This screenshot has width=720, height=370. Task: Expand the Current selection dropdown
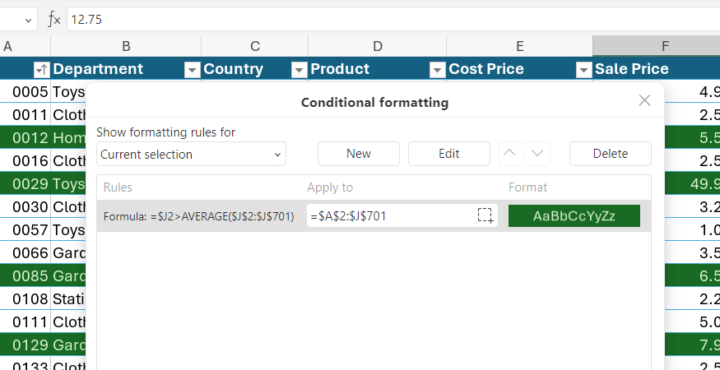(191, 155)
